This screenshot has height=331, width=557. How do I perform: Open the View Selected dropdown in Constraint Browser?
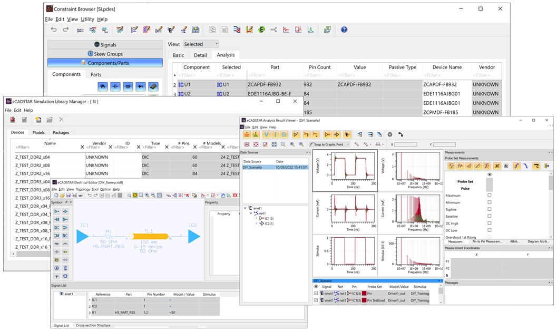point(201,44)
